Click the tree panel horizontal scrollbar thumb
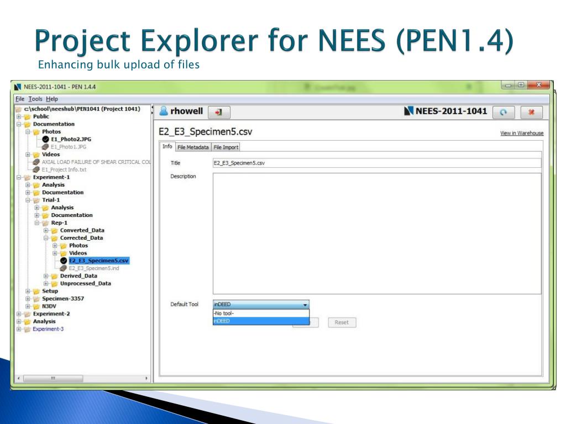The height and width of the screenshot is (424, 566). click(x=53, y=378)
